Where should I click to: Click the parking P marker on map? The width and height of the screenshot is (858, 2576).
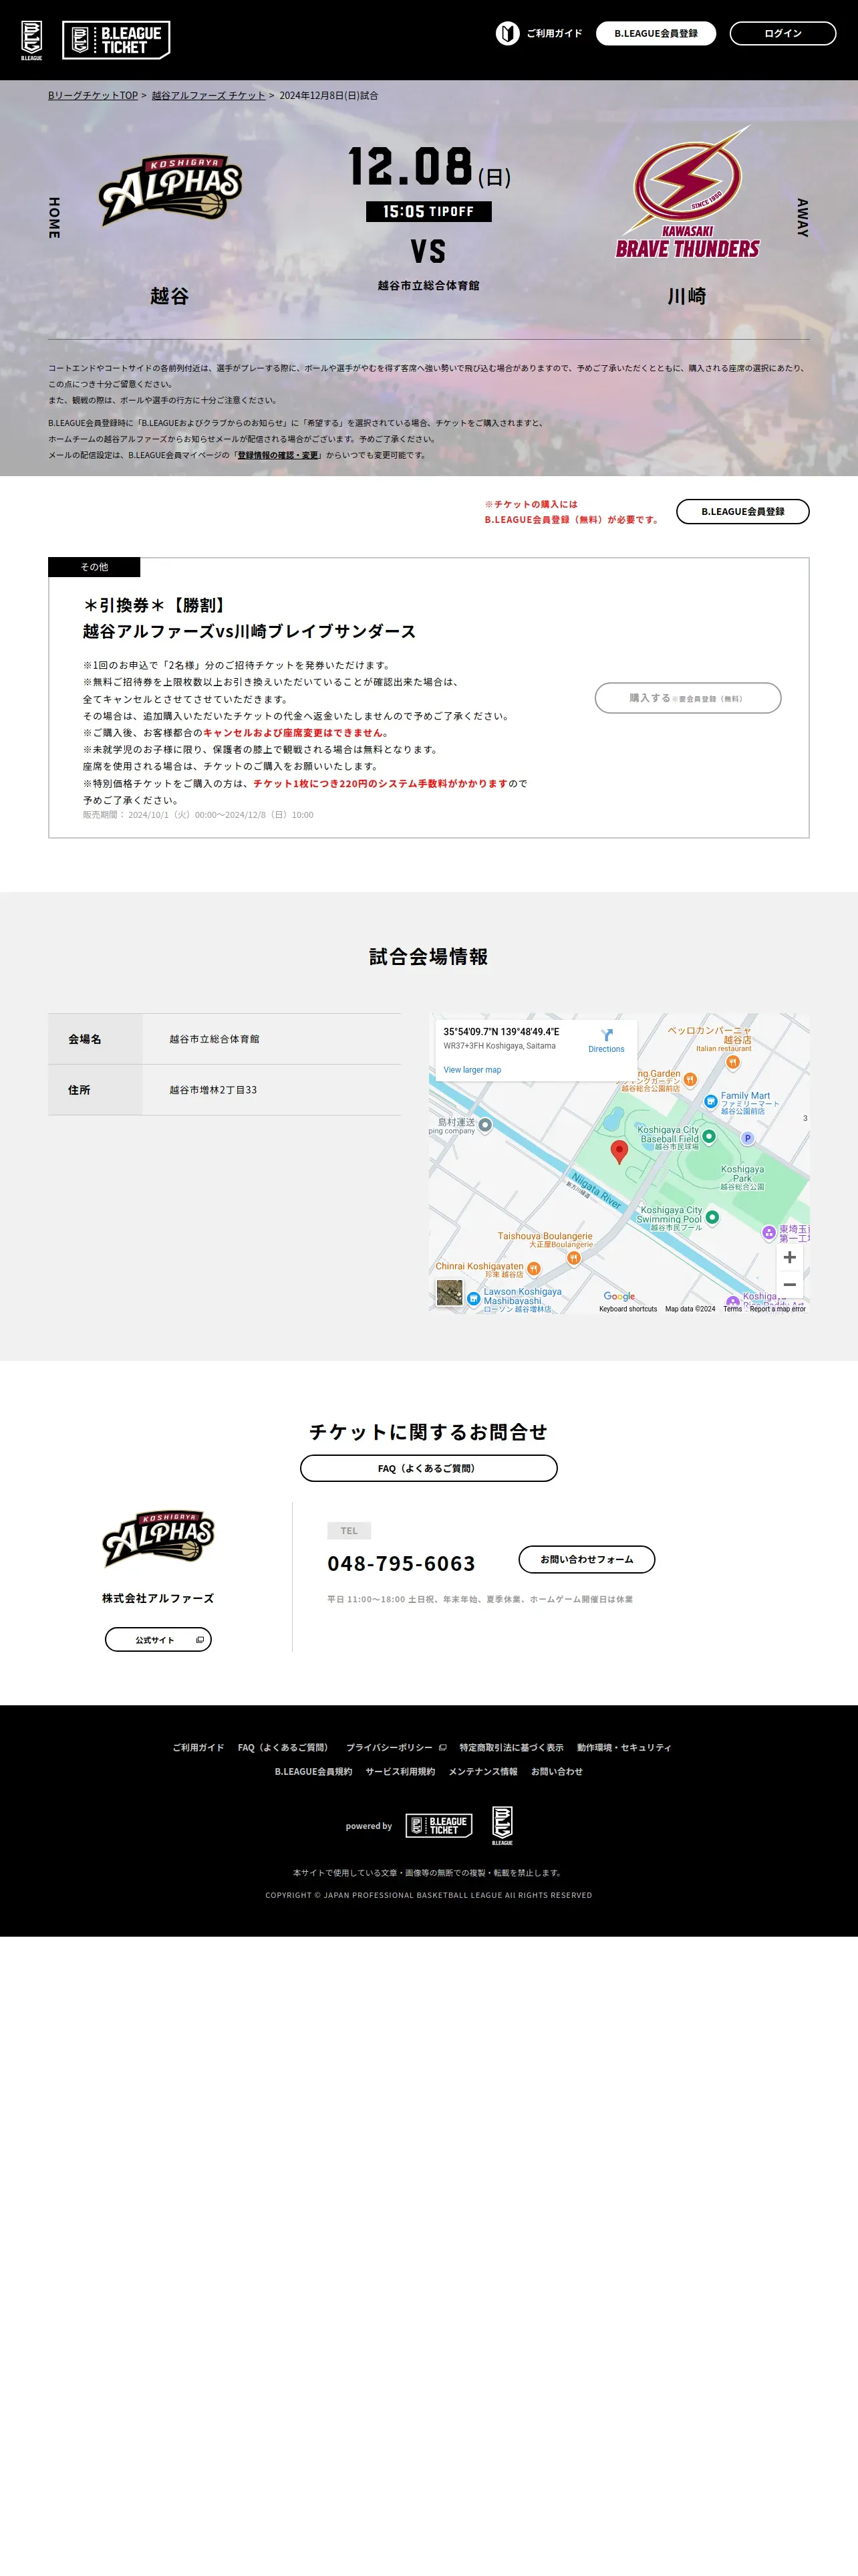pos(747,1138)
